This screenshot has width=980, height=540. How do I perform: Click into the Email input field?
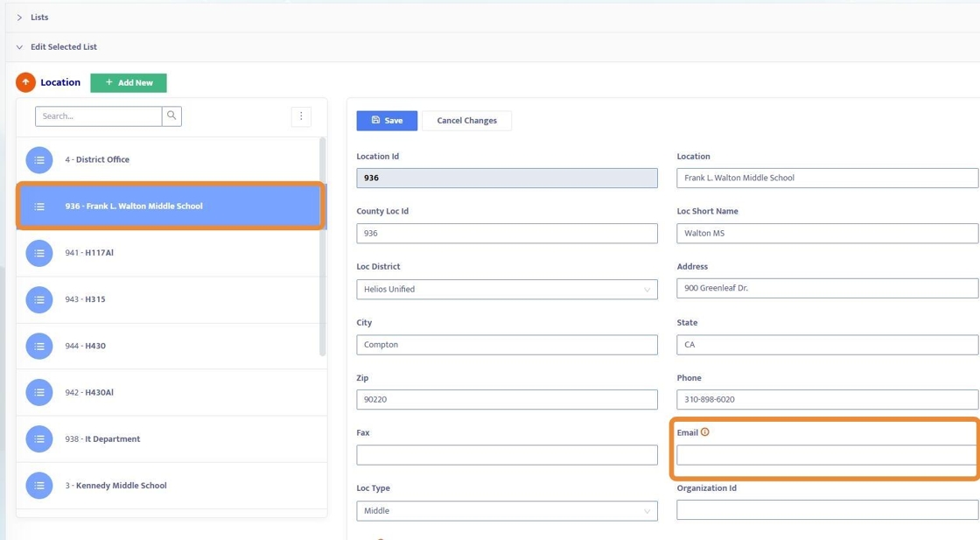click(826, 455)
